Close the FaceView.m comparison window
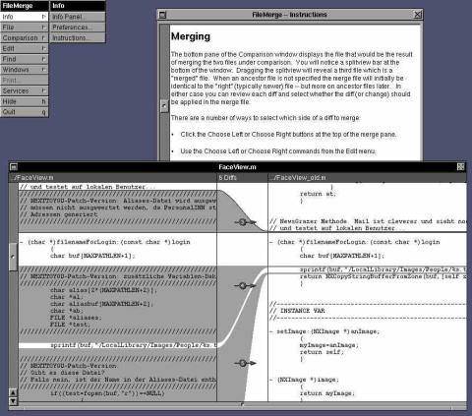472x416 pixels. tap(460, 167)
